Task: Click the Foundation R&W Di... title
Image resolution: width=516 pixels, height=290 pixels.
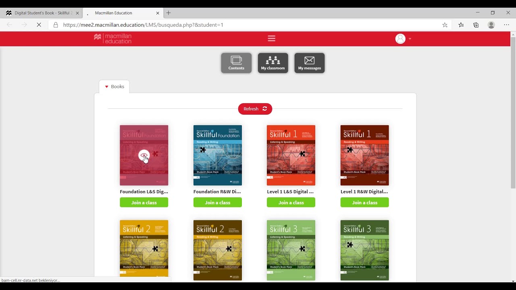Action: pyautogui.click(x=217, y=192)
